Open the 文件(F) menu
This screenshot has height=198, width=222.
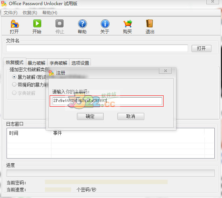click(x=11, y=13)
